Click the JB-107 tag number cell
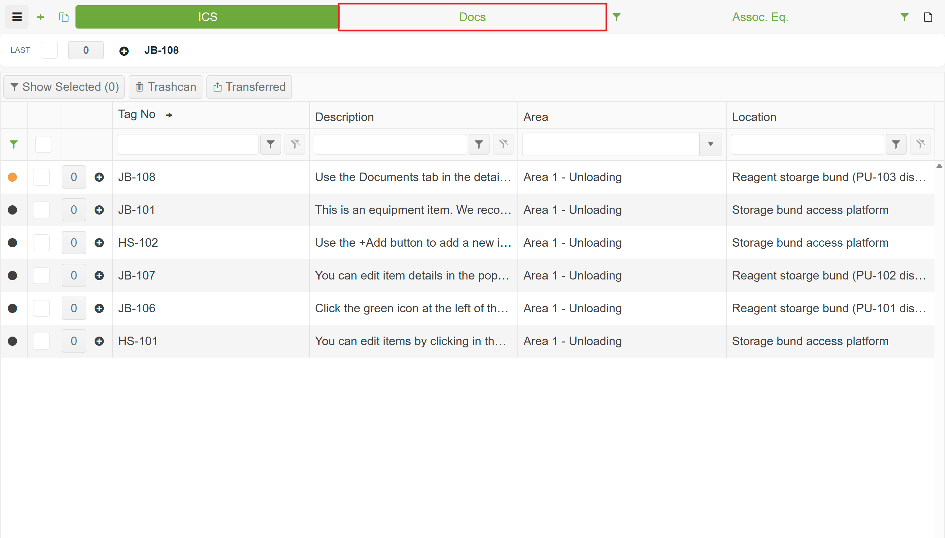 [211, 276]
